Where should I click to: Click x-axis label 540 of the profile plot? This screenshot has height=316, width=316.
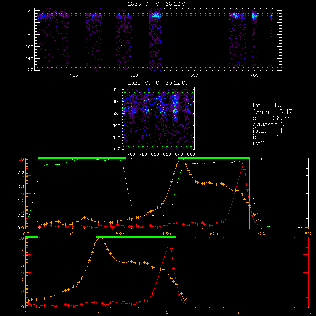(x=73, y=234)
